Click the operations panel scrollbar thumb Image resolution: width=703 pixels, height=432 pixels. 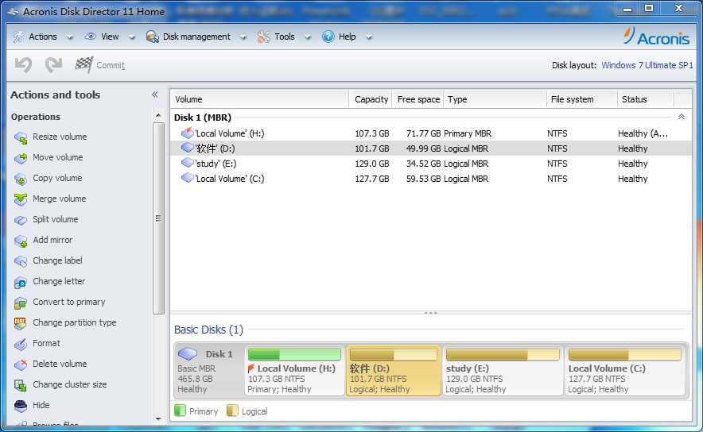pos(157,218)
